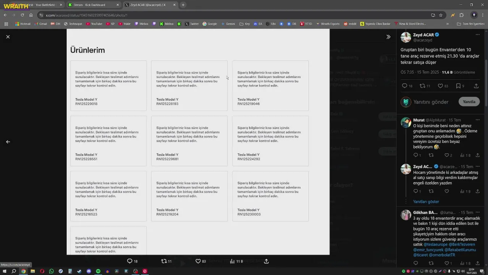Open the reddit bookmark

[350, 24]
